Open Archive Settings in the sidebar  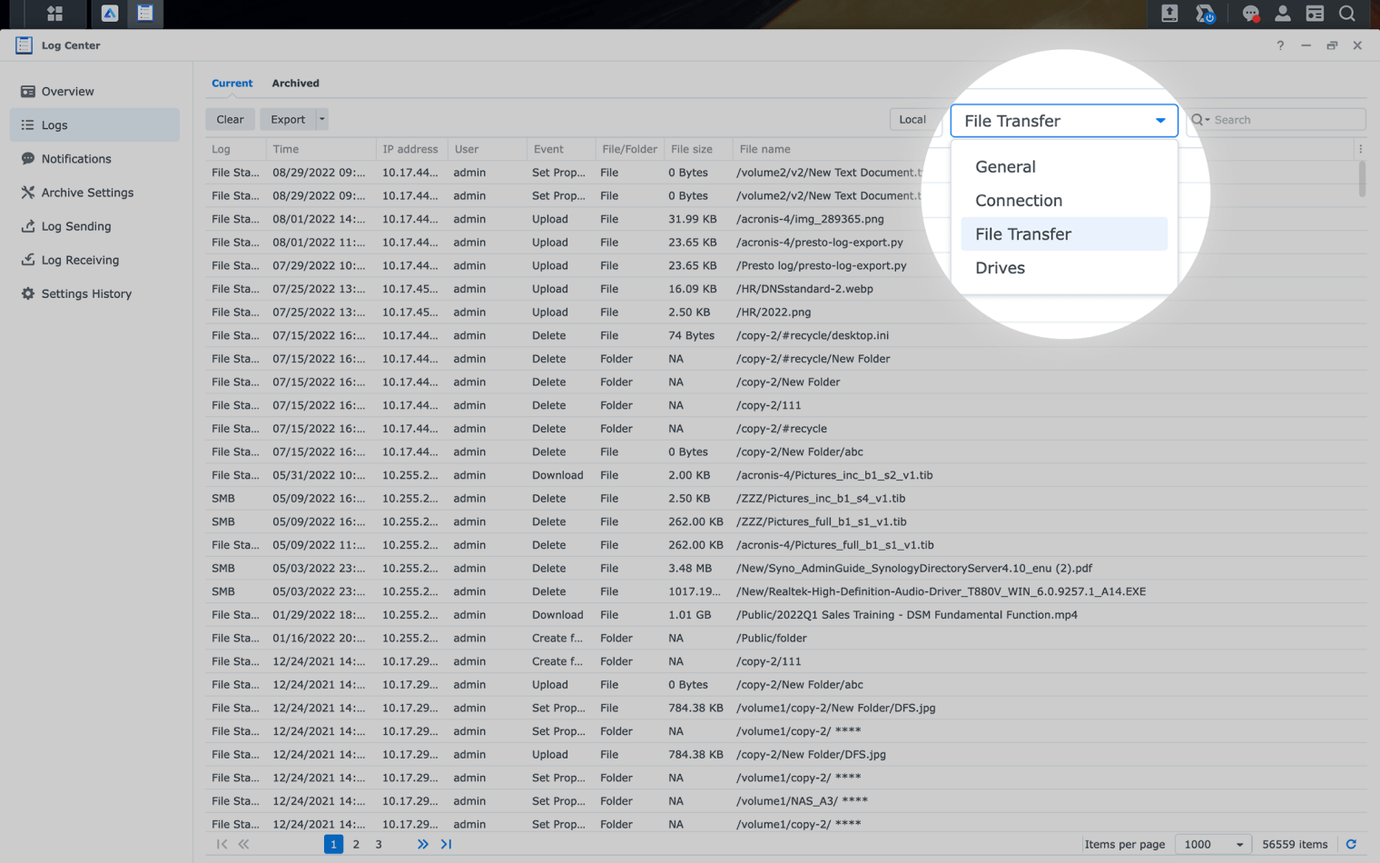coord(85,192)
